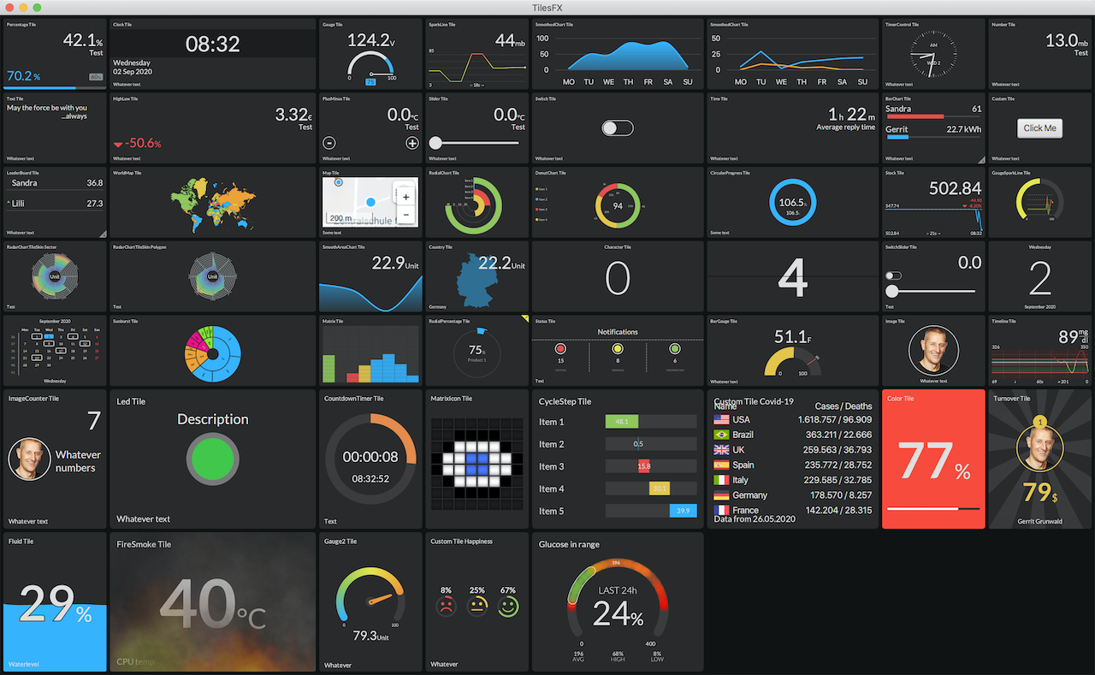Click the red sad face at 8%
This screenshot has height=675, width=1095.
point(446,607)
